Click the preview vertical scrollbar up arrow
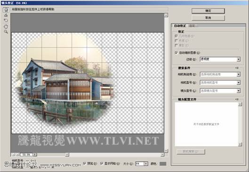 (166, 15)
